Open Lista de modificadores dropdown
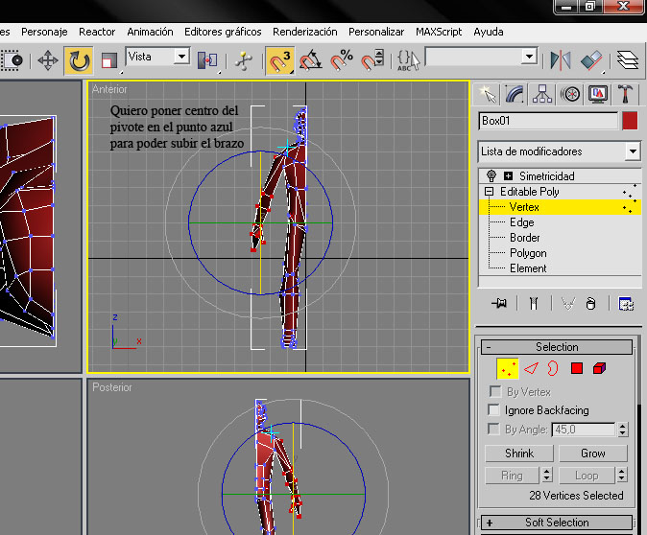Image resolution: width=647 pixels, height=535 pixels. click(x=633, y=151)
